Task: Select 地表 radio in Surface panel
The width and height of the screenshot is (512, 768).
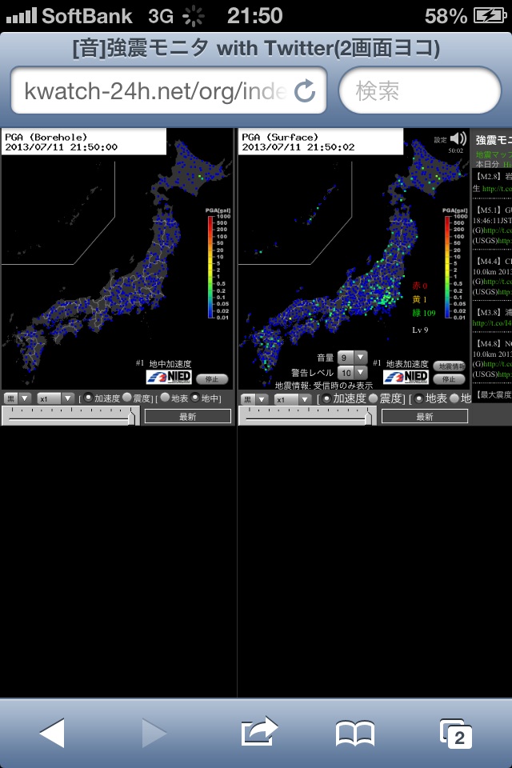Action: pyautogui.click(x=418, y=398)
